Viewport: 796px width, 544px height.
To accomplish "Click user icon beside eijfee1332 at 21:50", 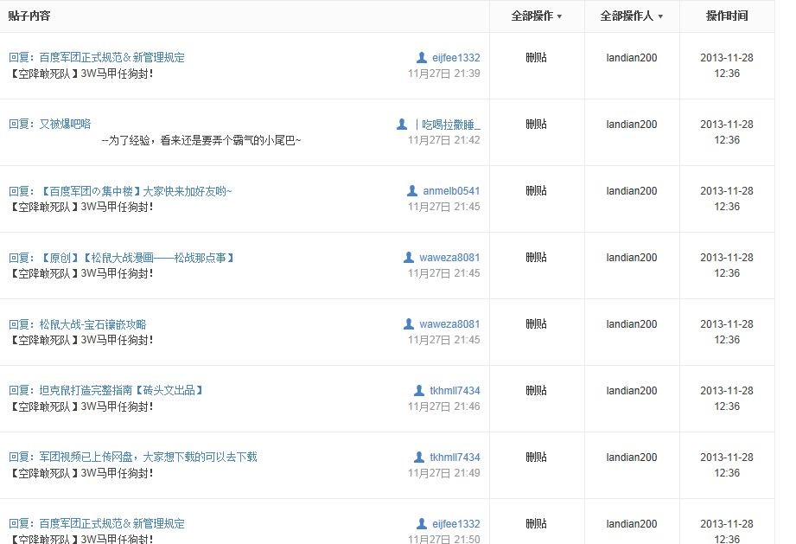I will (x=422, y=523).
